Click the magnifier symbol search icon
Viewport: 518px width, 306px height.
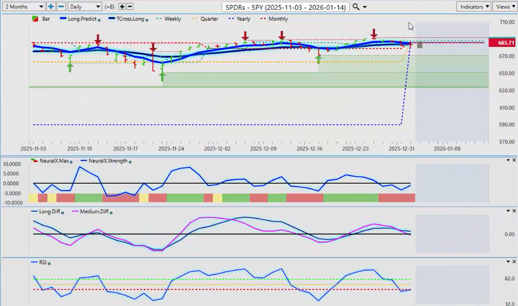click(x=356, y=7)
